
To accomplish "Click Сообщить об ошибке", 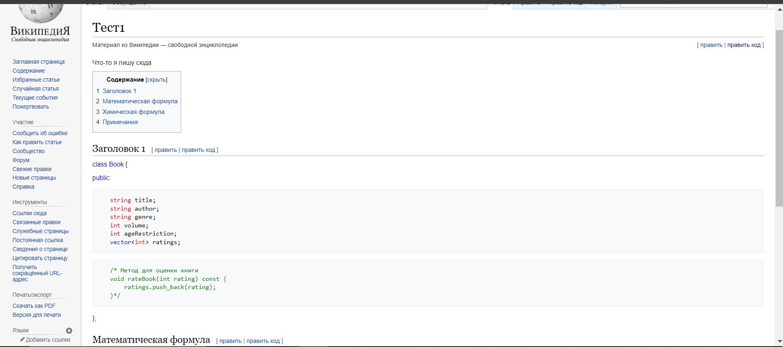I will (40, 133).
